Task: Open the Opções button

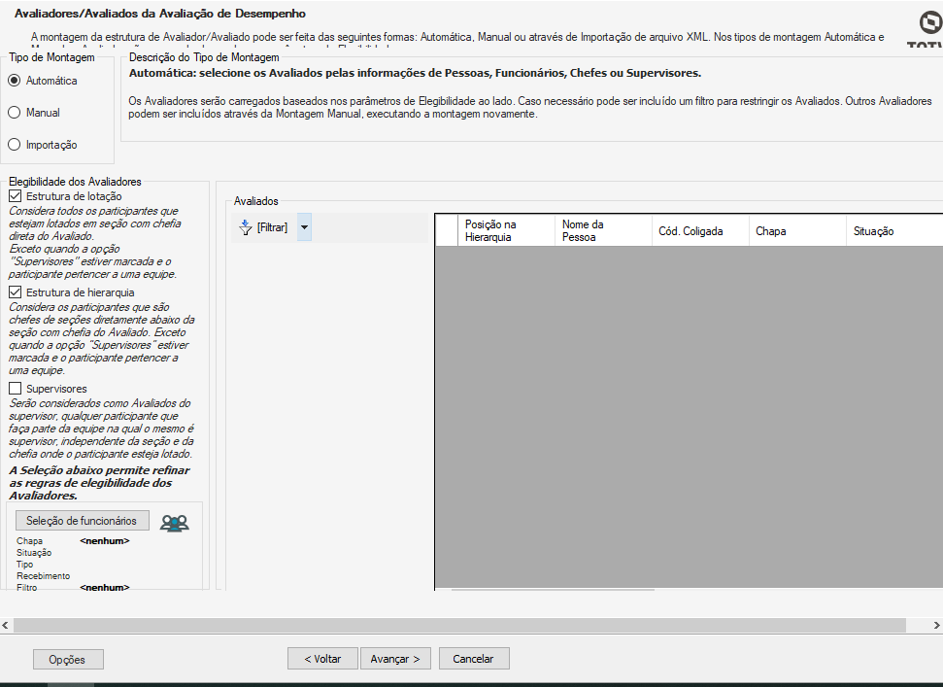Action: pyautogui.click(x=68, y=660)
